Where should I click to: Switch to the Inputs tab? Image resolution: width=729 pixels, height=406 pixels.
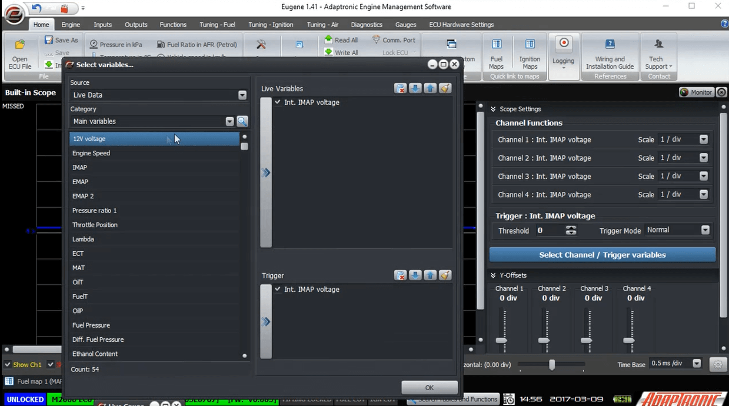point(102,25)
